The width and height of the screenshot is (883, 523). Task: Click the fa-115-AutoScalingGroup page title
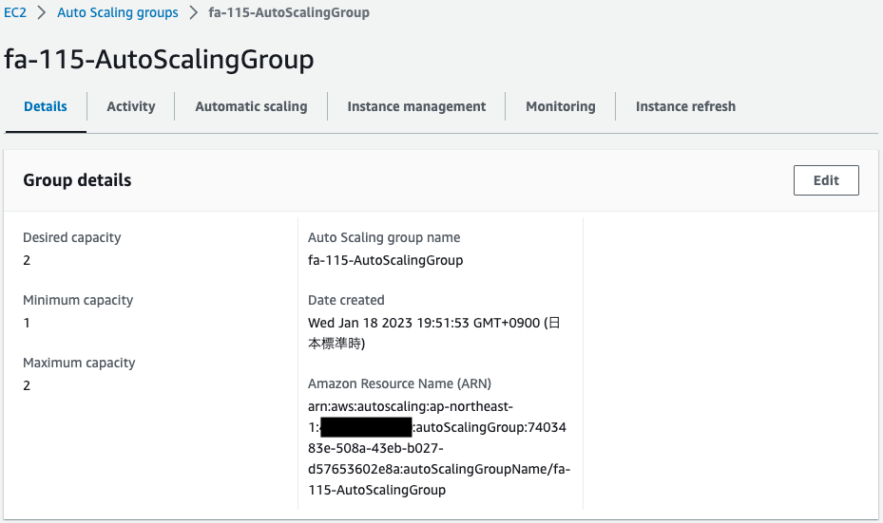tap(159, 60)
